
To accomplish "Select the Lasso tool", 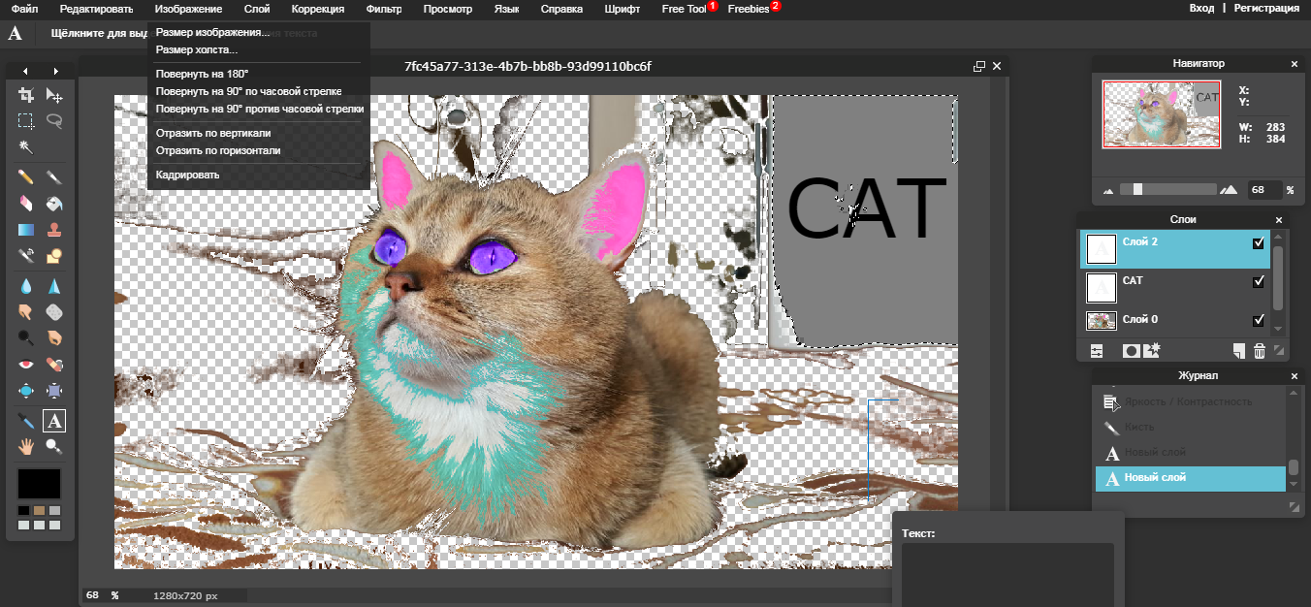I will click(x=55, y=121).
